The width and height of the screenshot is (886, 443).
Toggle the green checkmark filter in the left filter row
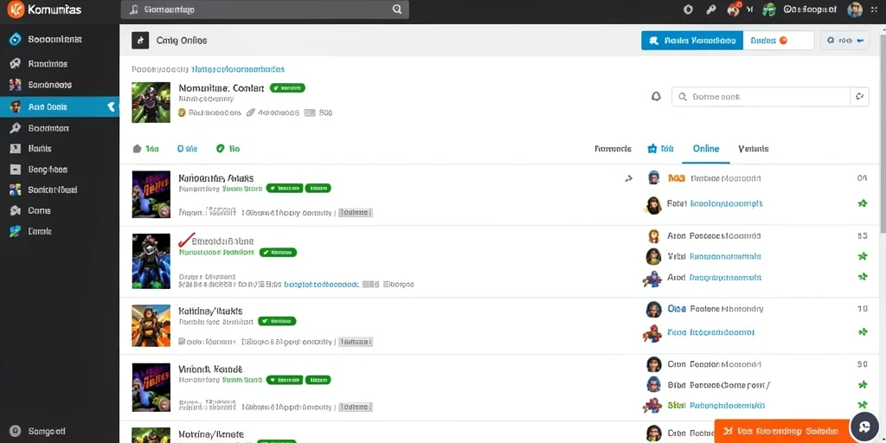pyautogui.click(x=228, y=149)
